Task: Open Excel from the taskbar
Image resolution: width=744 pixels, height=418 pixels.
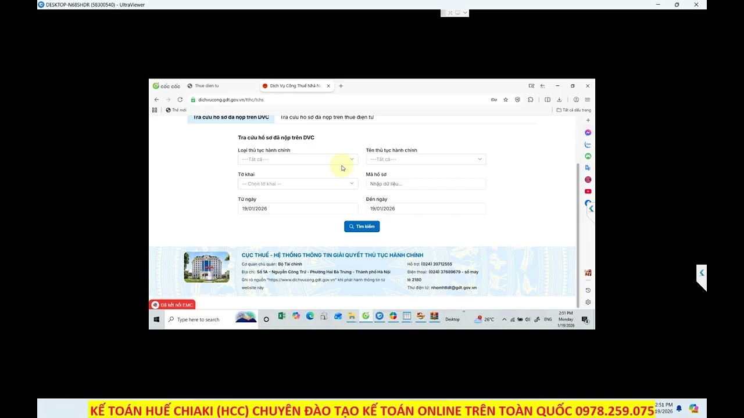Action: tap(282, 316)
